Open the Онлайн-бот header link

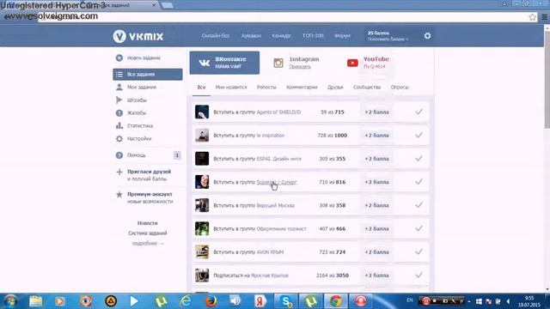point(216,36)
